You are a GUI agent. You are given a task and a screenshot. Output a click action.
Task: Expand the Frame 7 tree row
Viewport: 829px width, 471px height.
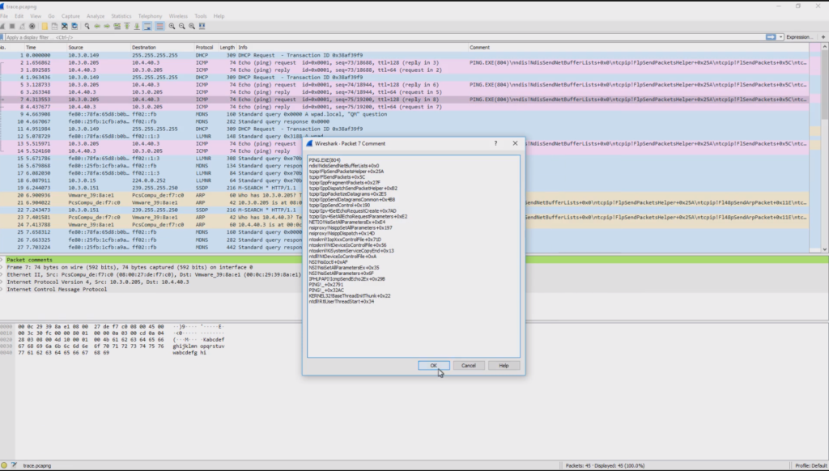3,267
